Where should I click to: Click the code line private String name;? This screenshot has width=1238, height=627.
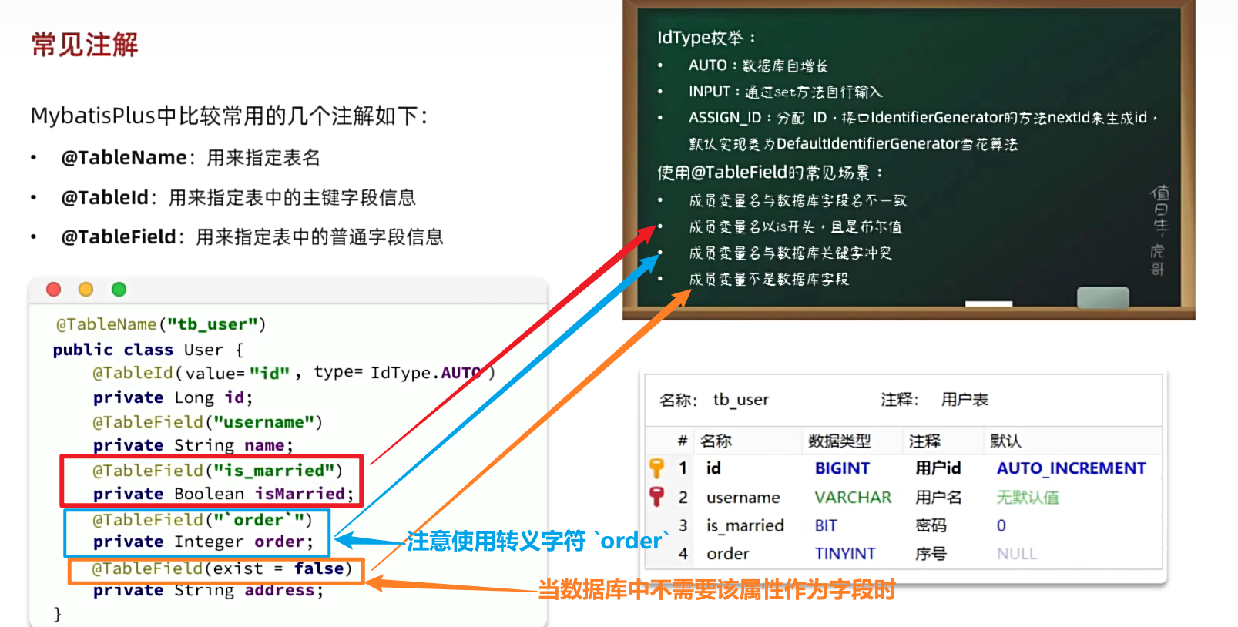(x=193, y=445)
